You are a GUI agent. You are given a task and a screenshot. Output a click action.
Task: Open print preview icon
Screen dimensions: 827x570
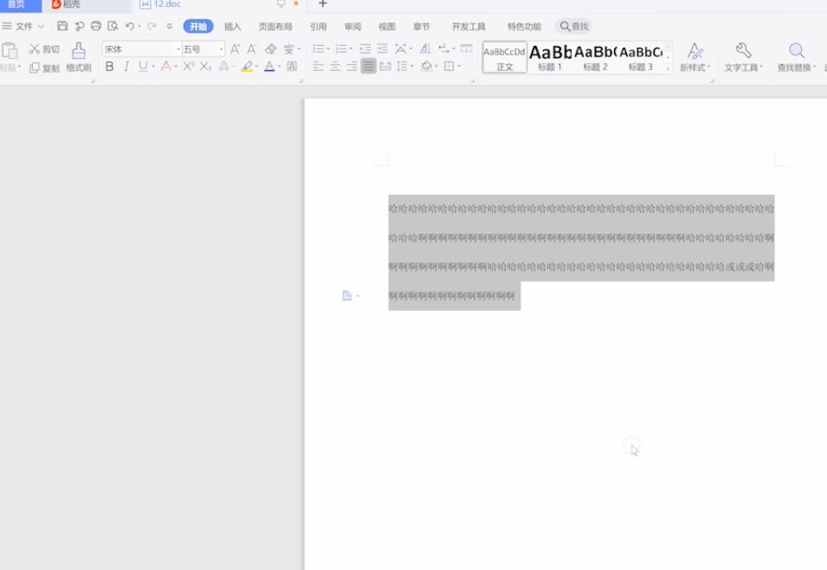[113, 26]
